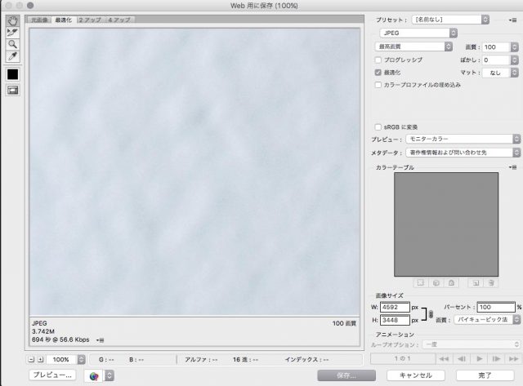523x386 pixels.
Task: Open the プリセット preset dropdown
Action: point(450,19)
